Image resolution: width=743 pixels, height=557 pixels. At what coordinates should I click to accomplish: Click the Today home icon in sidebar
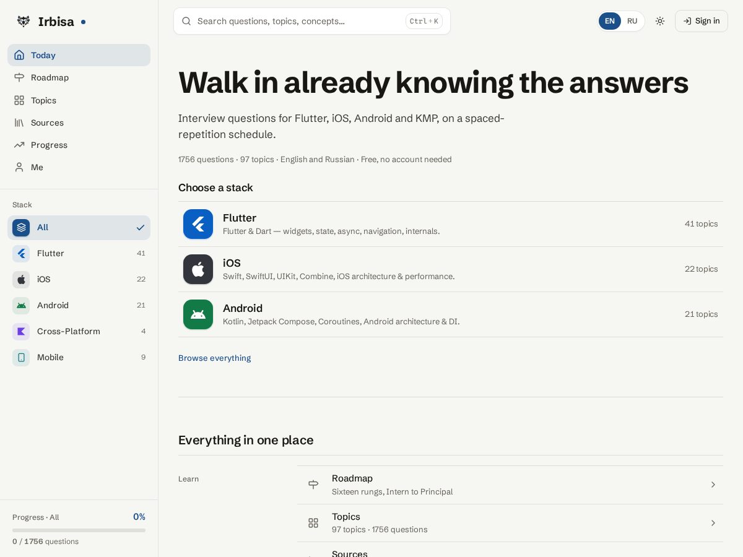[x=19, y=55]
